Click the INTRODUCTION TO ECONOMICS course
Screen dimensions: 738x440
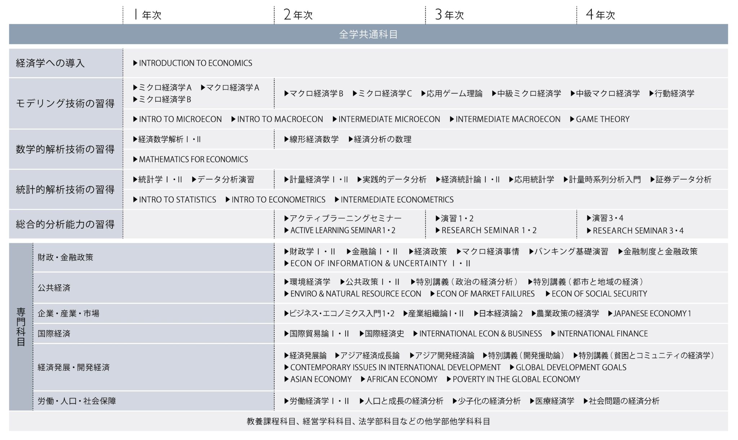click(x=193, y=63)
